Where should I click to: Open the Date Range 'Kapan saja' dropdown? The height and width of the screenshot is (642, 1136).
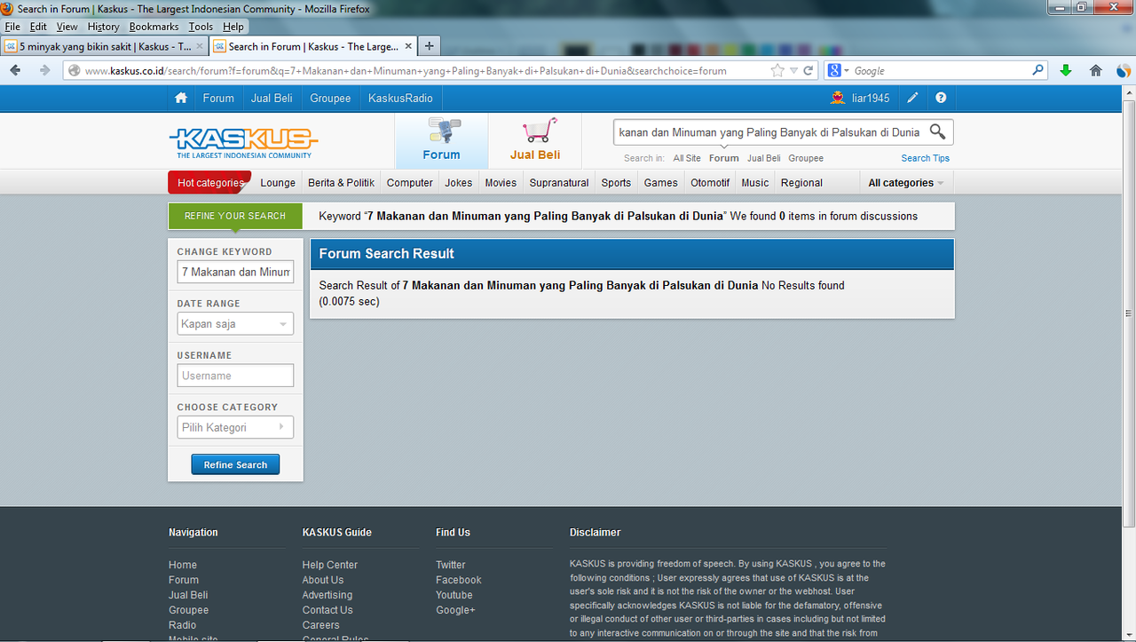pyautogui.click(x=235, y=324)
